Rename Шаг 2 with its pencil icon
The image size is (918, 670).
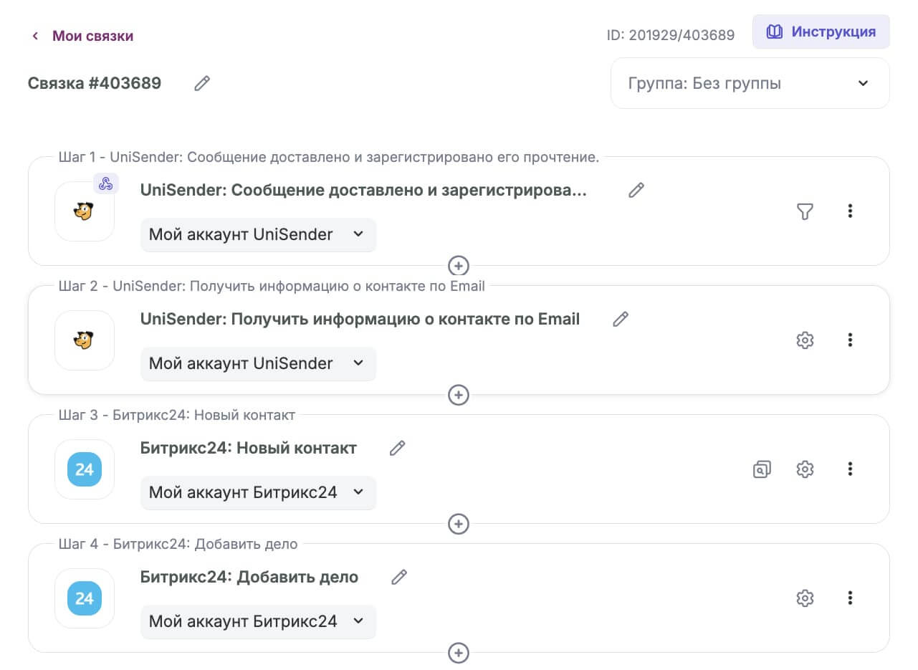click(621, 319)
